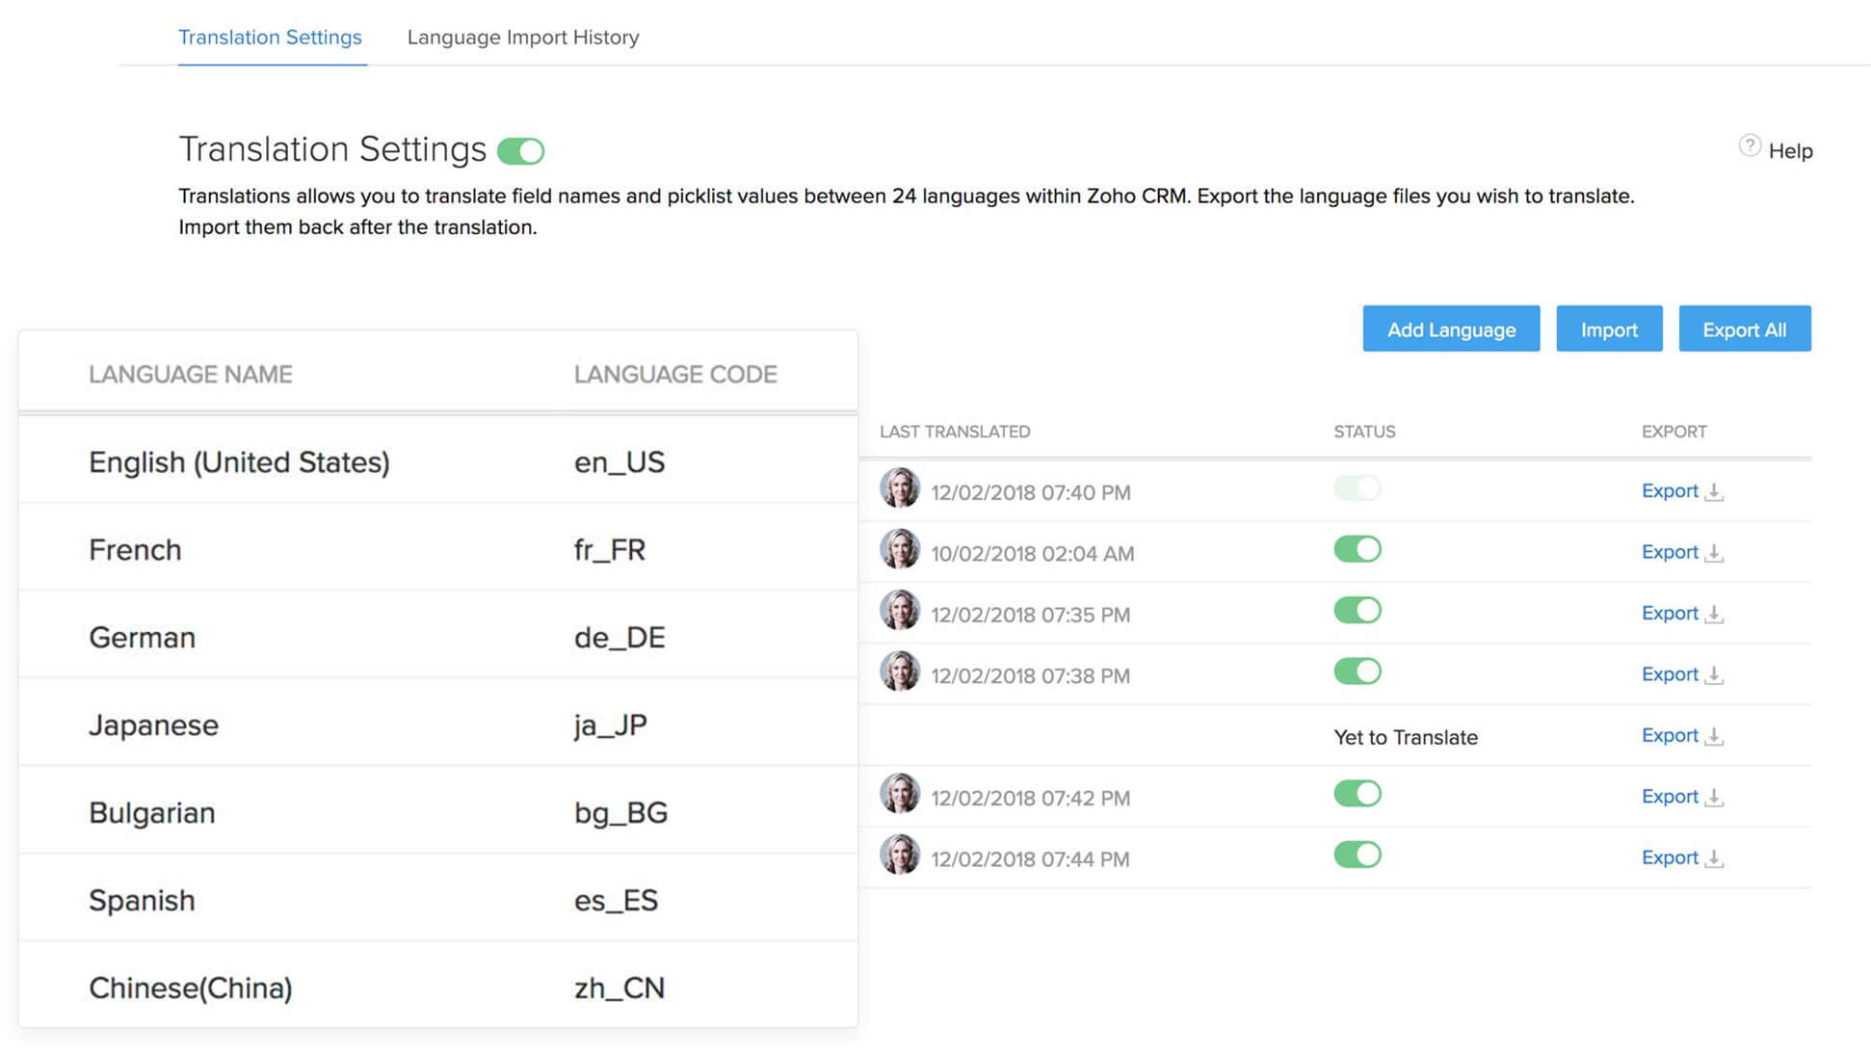Disable the French language status toggle
The width and height of the screenshot is (1871, 1054).
pos(1357,549)
